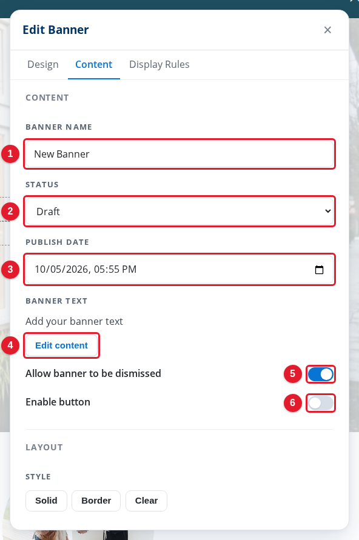This screenshot has height=540, width=359.
Task: Click the Banner Name input field
Action: (x=180, y=154)
